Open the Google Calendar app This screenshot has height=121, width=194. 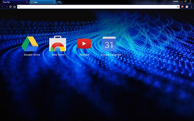pyautogui.click(x=109, y=44)
